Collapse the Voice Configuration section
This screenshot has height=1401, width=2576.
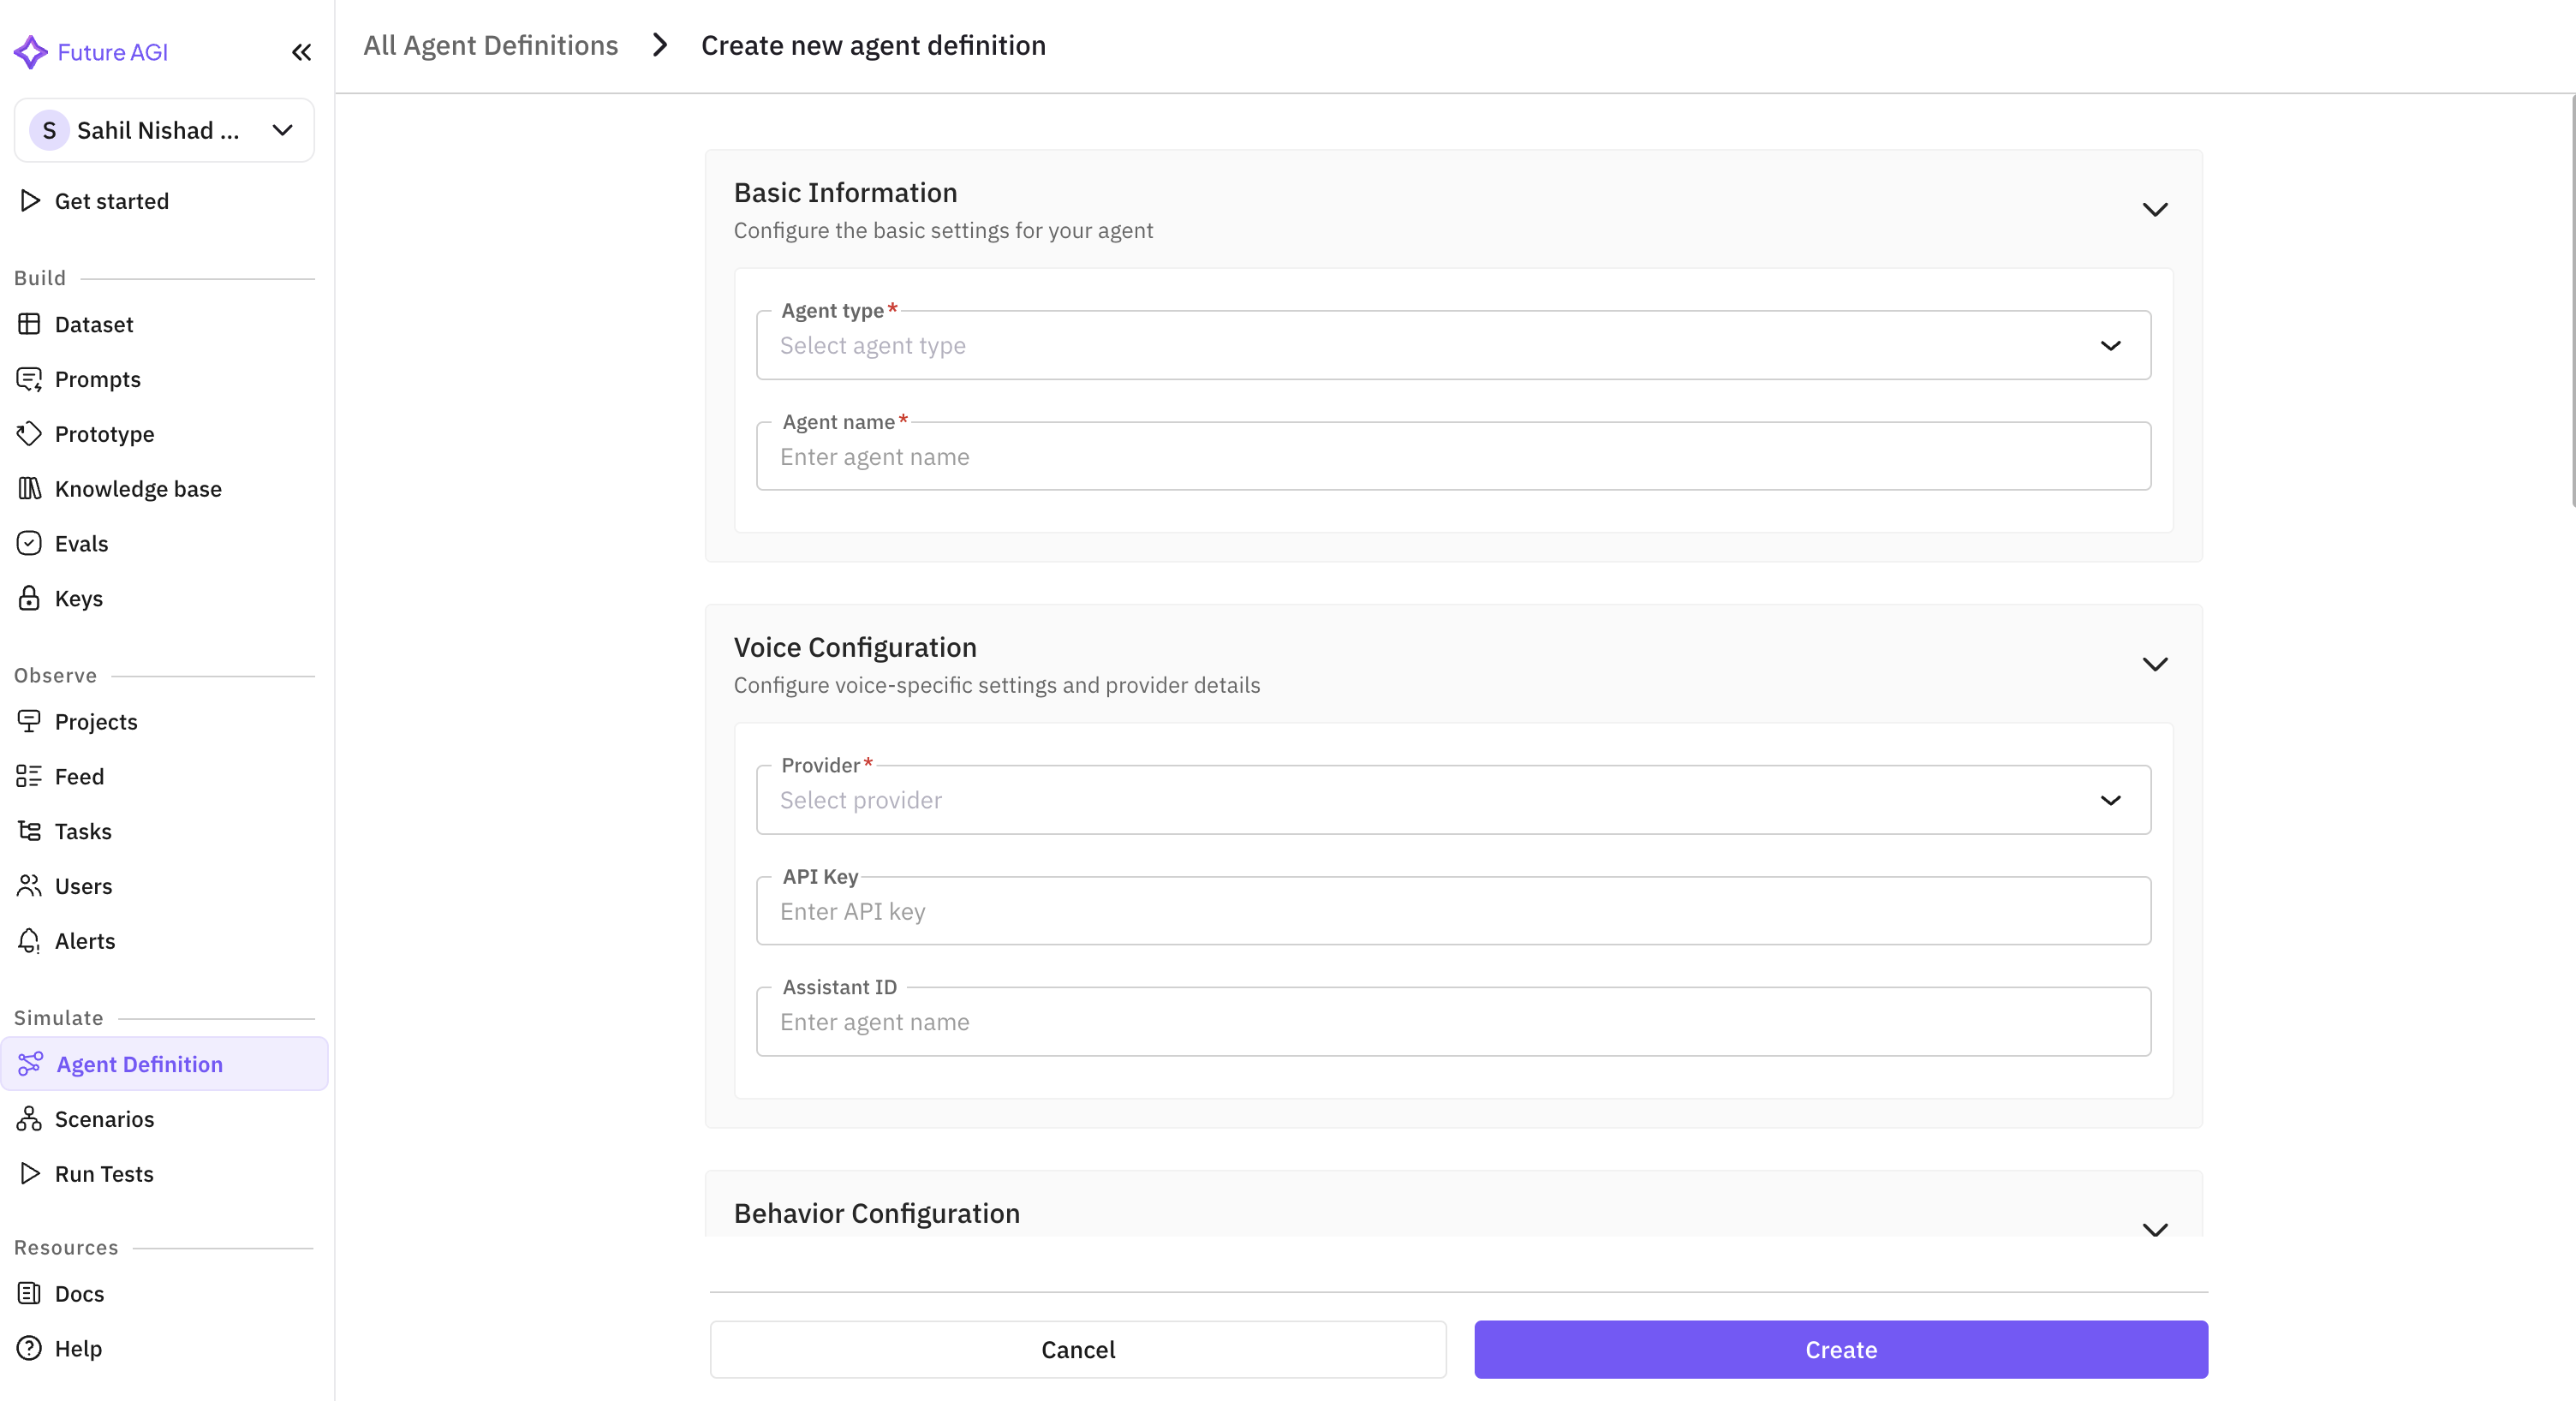tap(2154, 664)
